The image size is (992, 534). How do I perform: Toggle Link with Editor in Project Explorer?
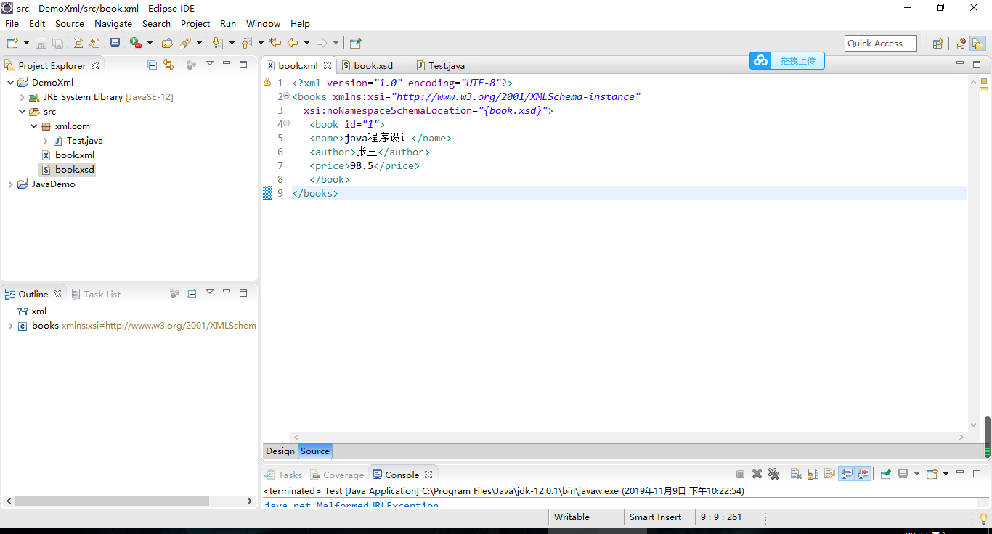(x=168, y=65)
